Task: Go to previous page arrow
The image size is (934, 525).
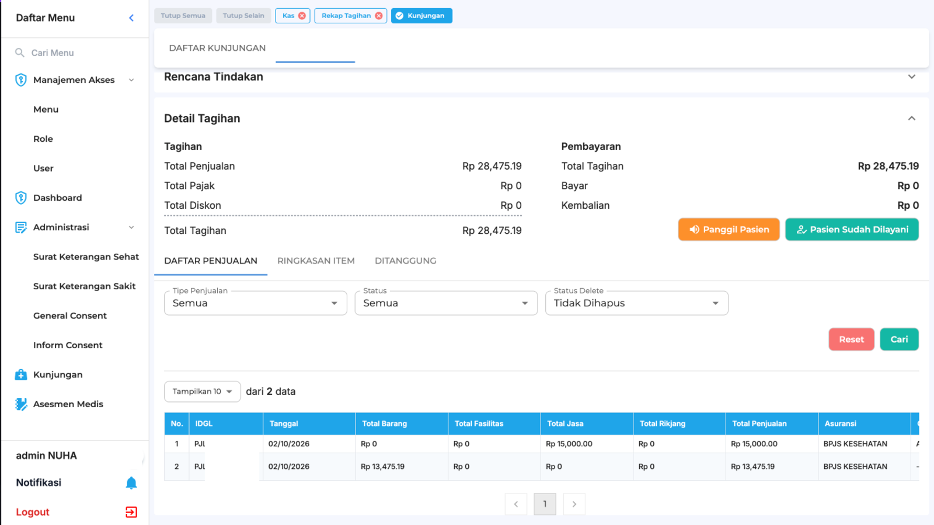Action: click(x=516, y=504)
